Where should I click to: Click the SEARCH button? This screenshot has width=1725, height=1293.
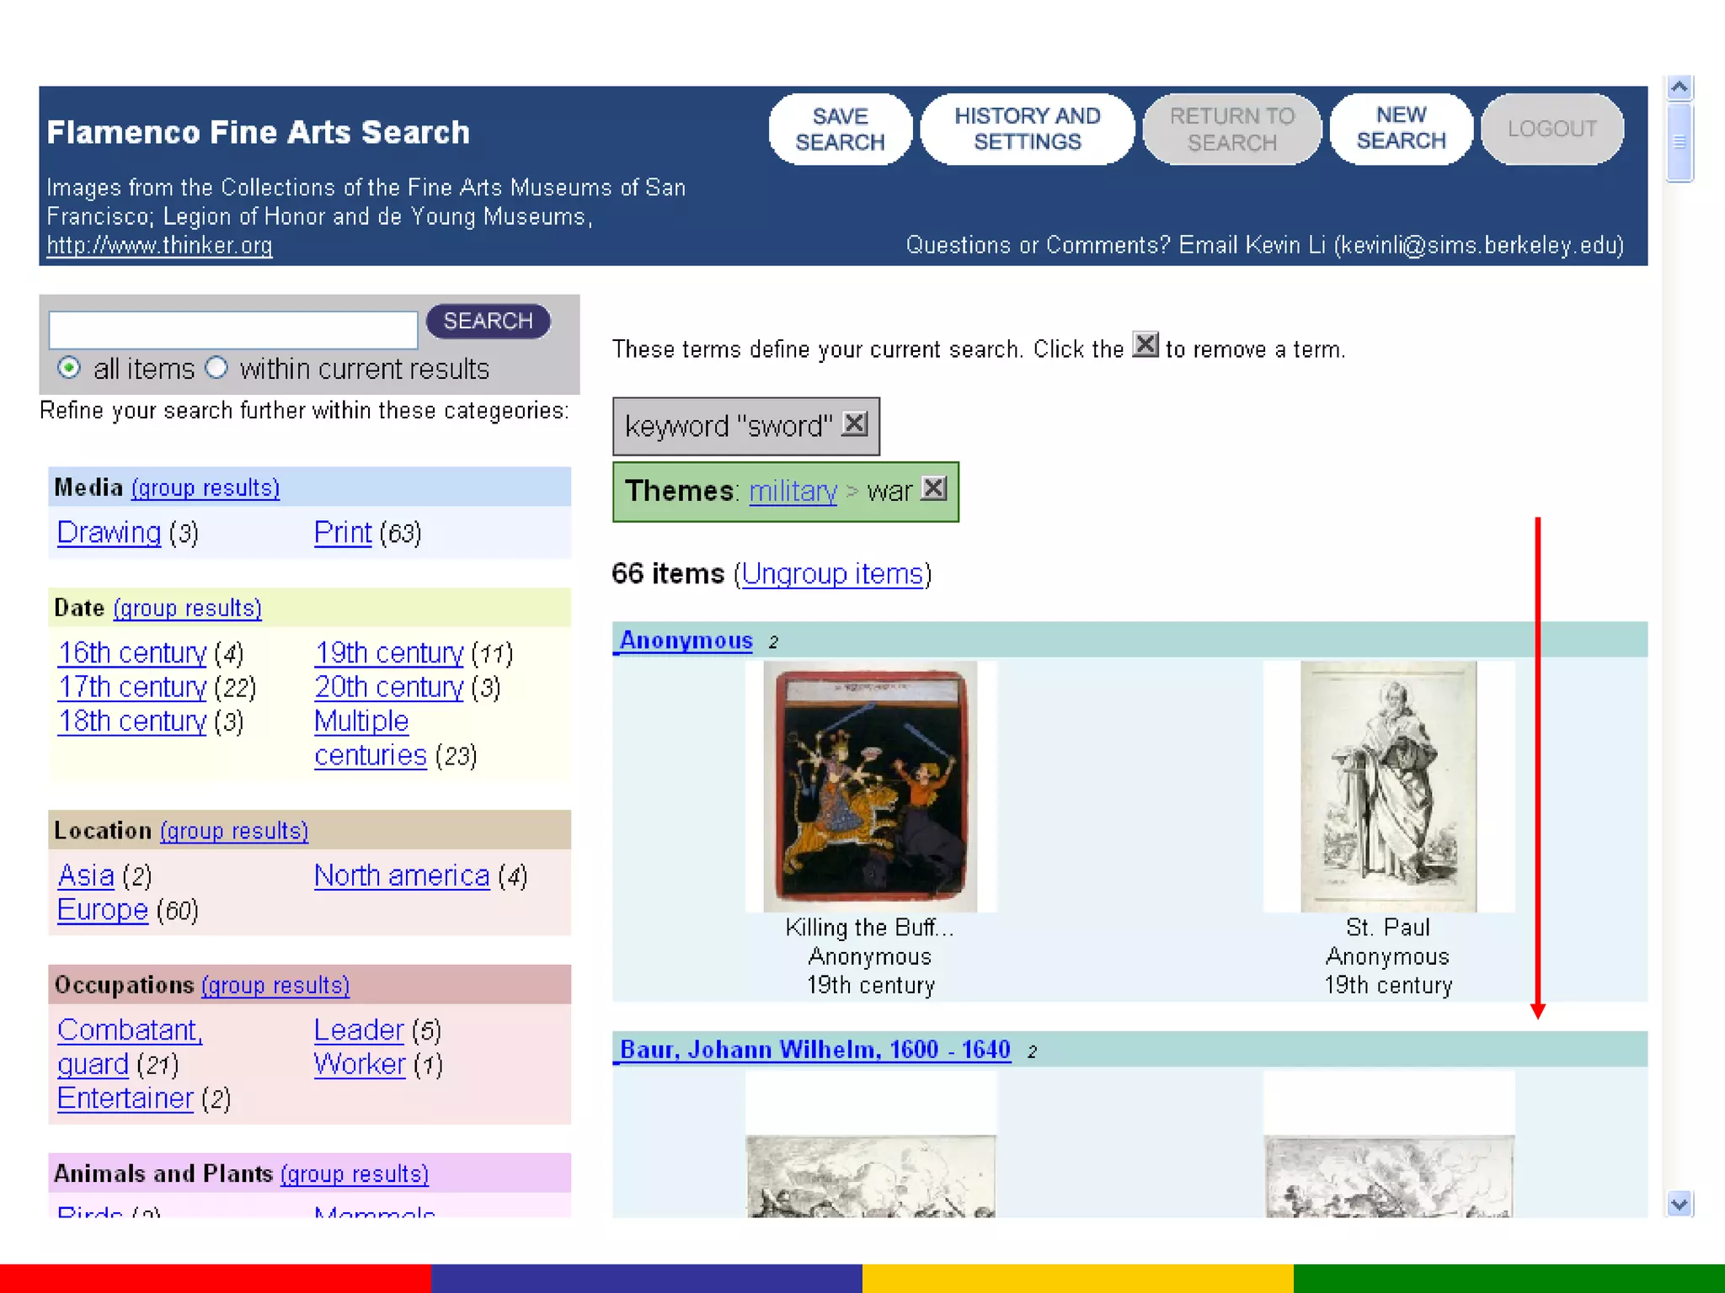(488, 322)
